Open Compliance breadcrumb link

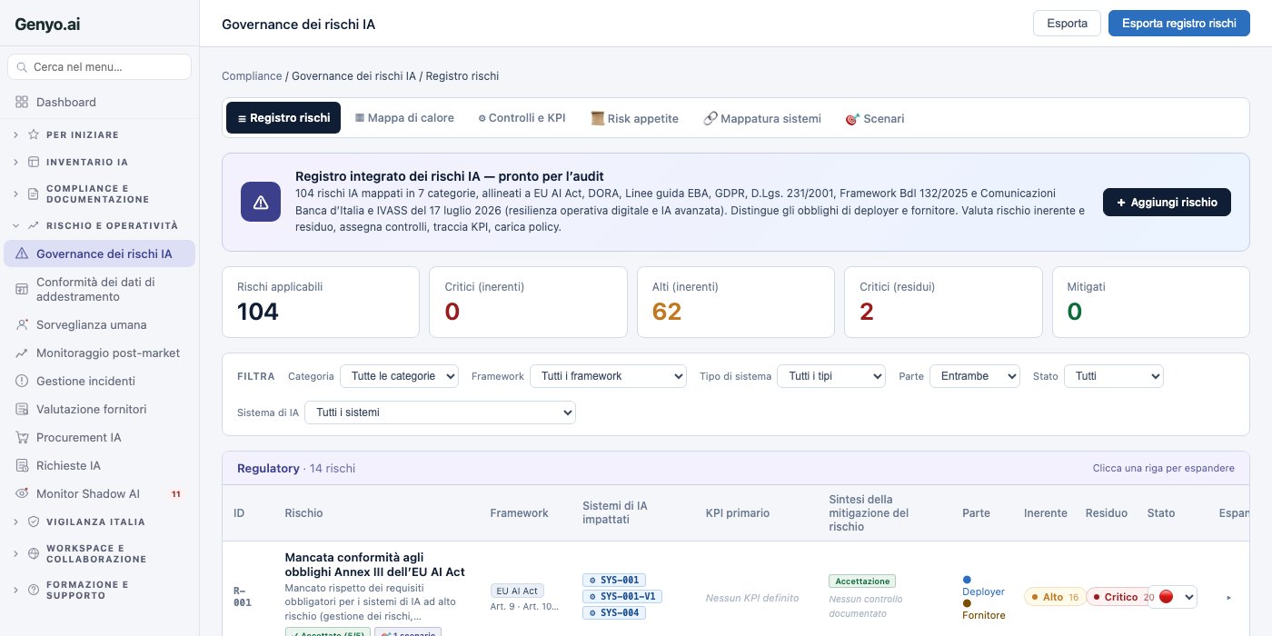252,76
